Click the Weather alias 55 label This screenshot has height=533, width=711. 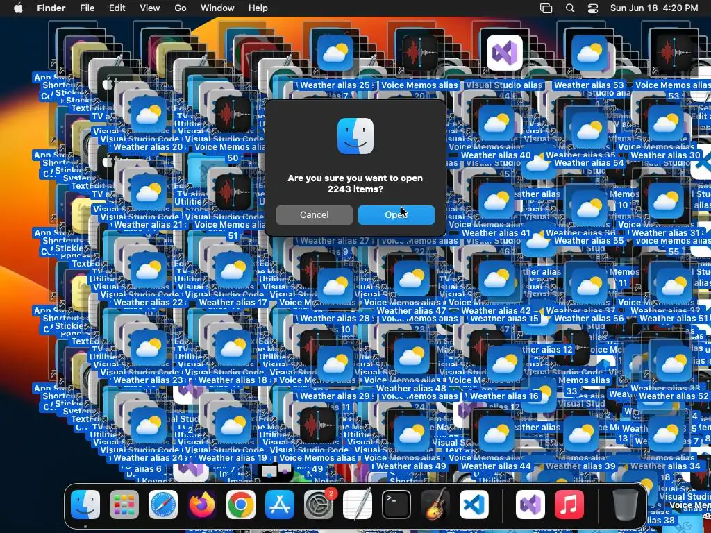pos(589,241)
